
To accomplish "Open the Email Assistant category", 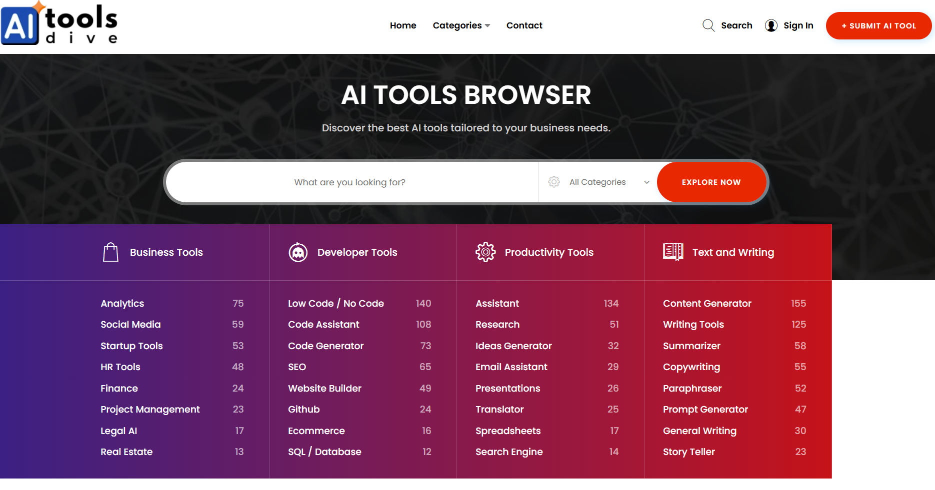I will pos(511,367).
